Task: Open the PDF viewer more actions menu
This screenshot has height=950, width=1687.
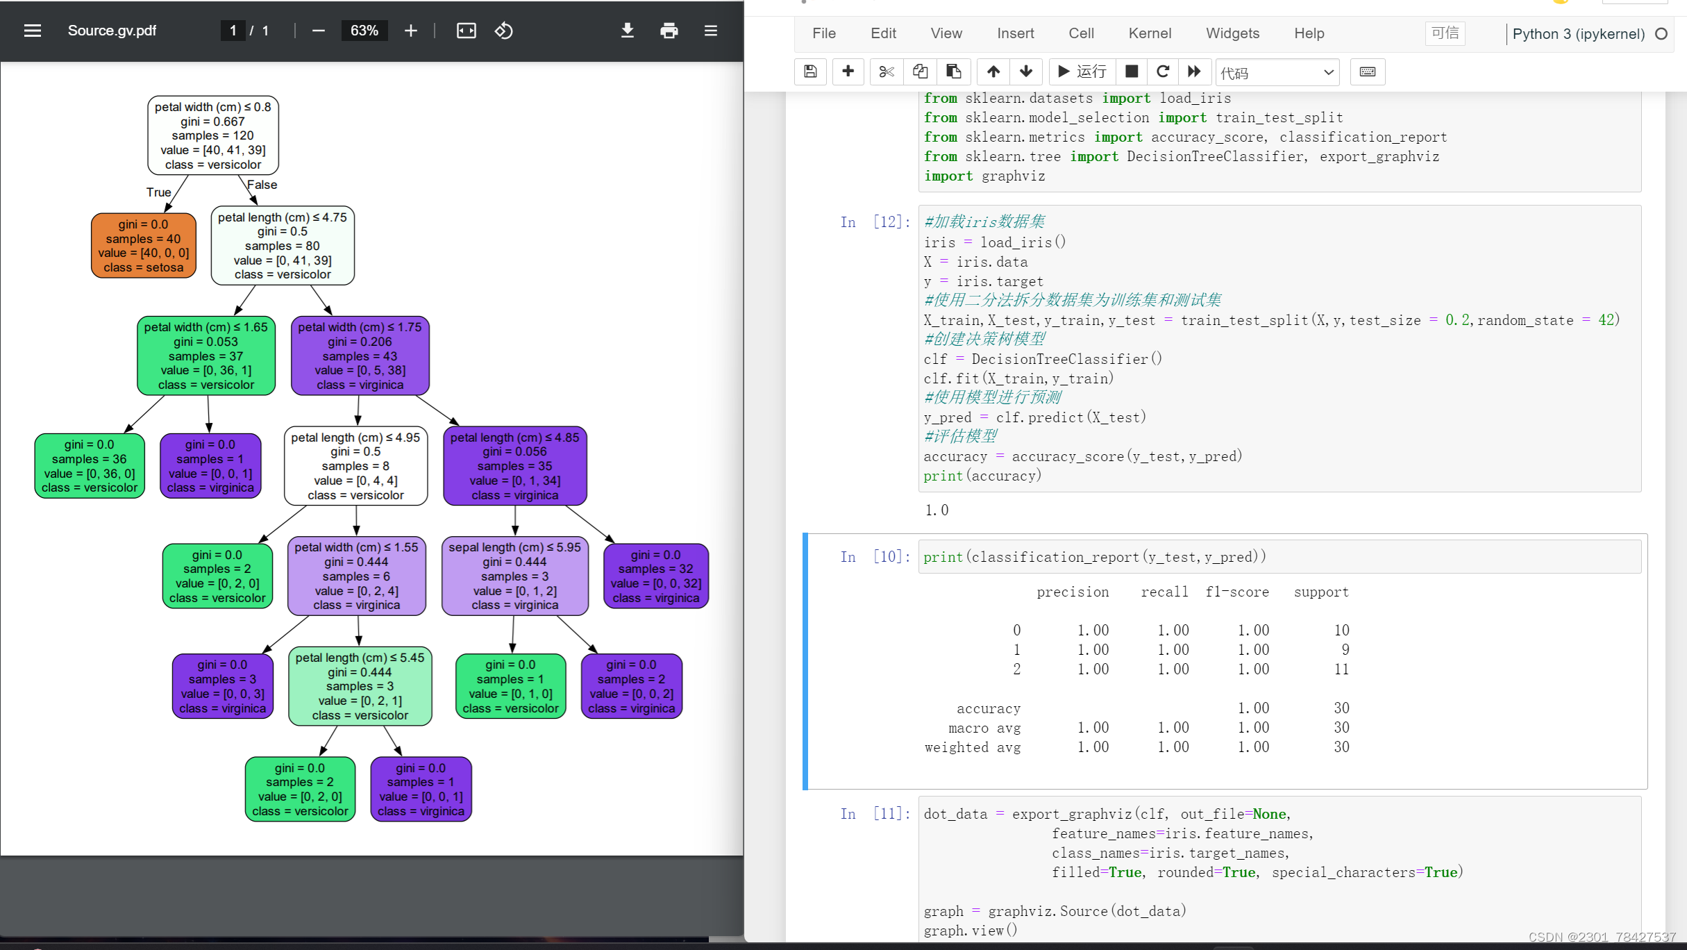Action: pos(710,31)
